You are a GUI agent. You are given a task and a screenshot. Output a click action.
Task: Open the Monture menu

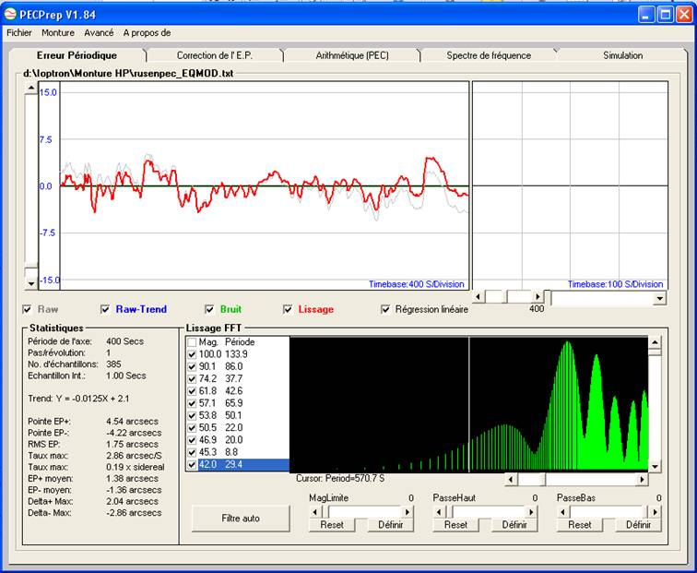[58, 32]
